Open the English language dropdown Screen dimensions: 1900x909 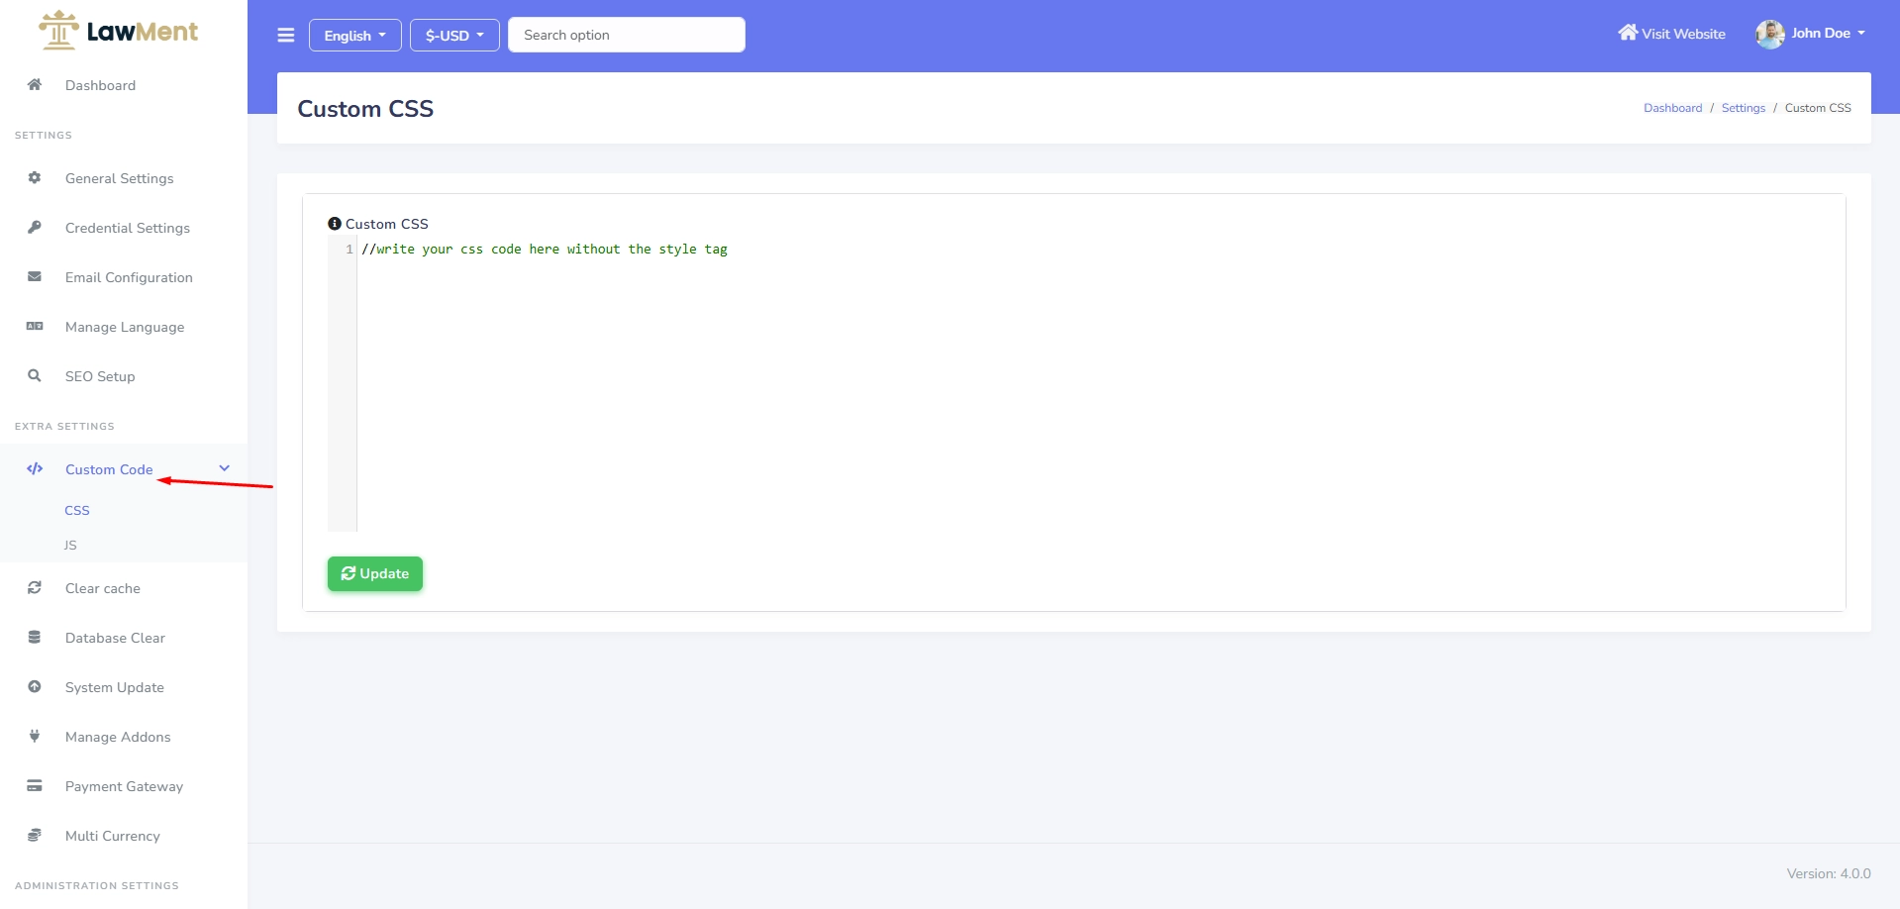tap(354, 36)
